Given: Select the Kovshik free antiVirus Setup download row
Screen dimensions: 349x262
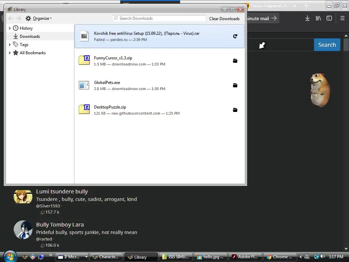Looking at the screenshot, I should click(x=160, y=36).
